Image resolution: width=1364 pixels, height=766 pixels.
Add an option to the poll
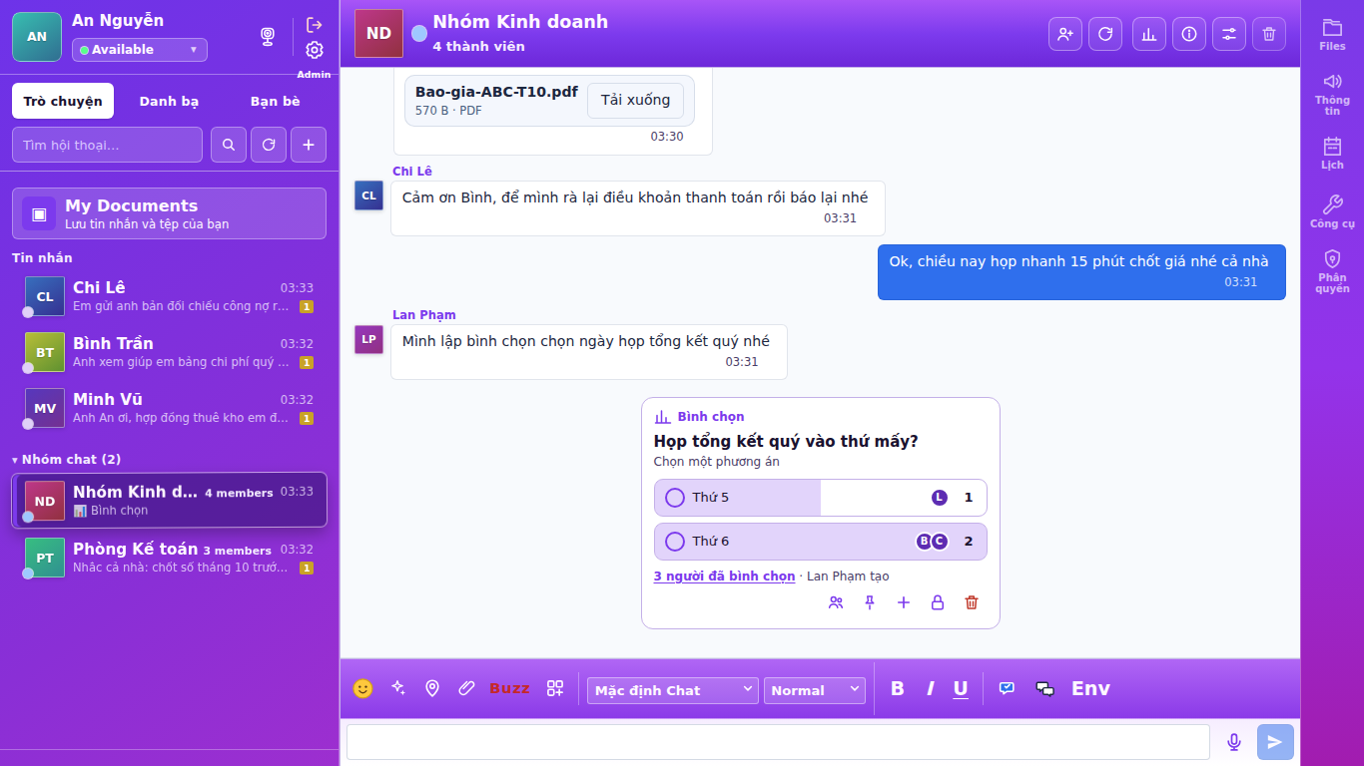pyautogui.click(x=904, y=602)
